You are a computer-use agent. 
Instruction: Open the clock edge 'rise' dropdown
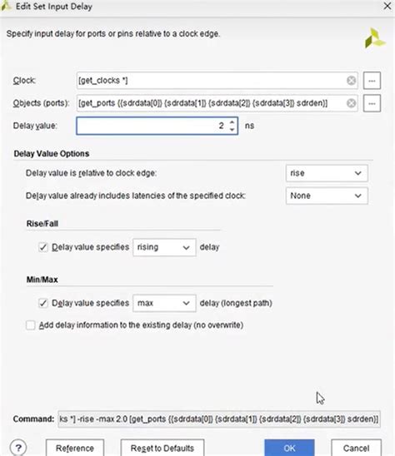point(327,173)
